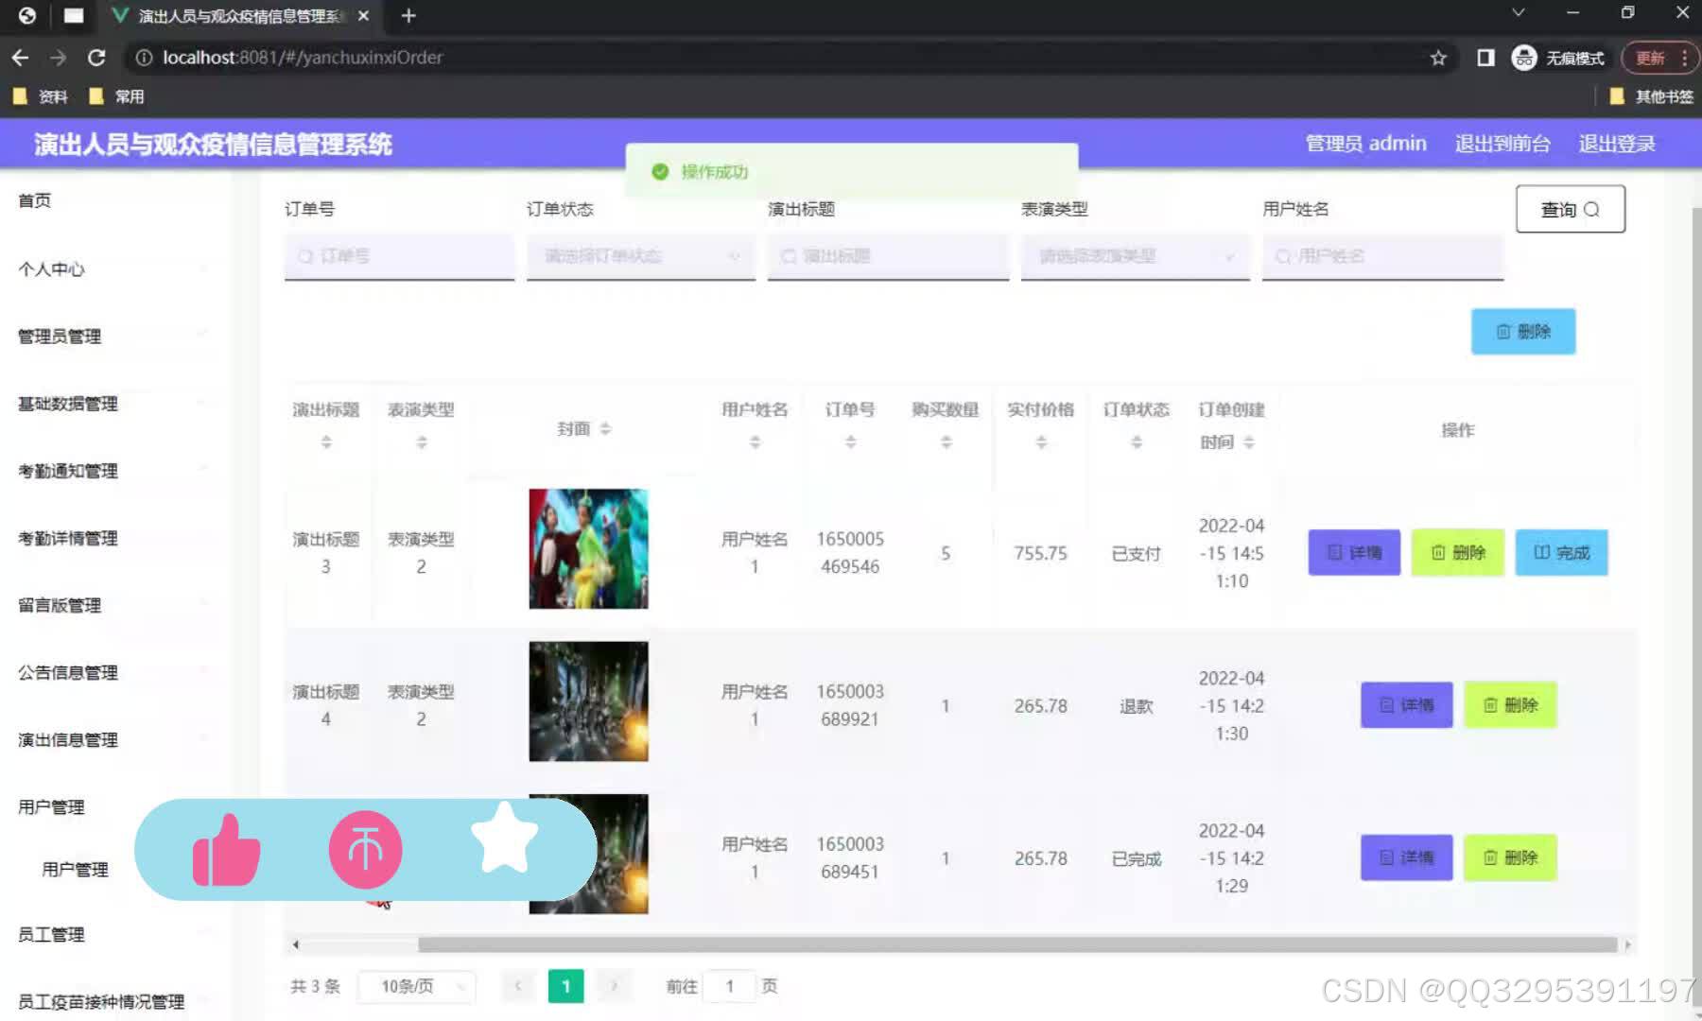The width and height of the screenshot is (1702, 1021).
Task: Sort table by 实付价格 column
Action: coord(1041,441)
